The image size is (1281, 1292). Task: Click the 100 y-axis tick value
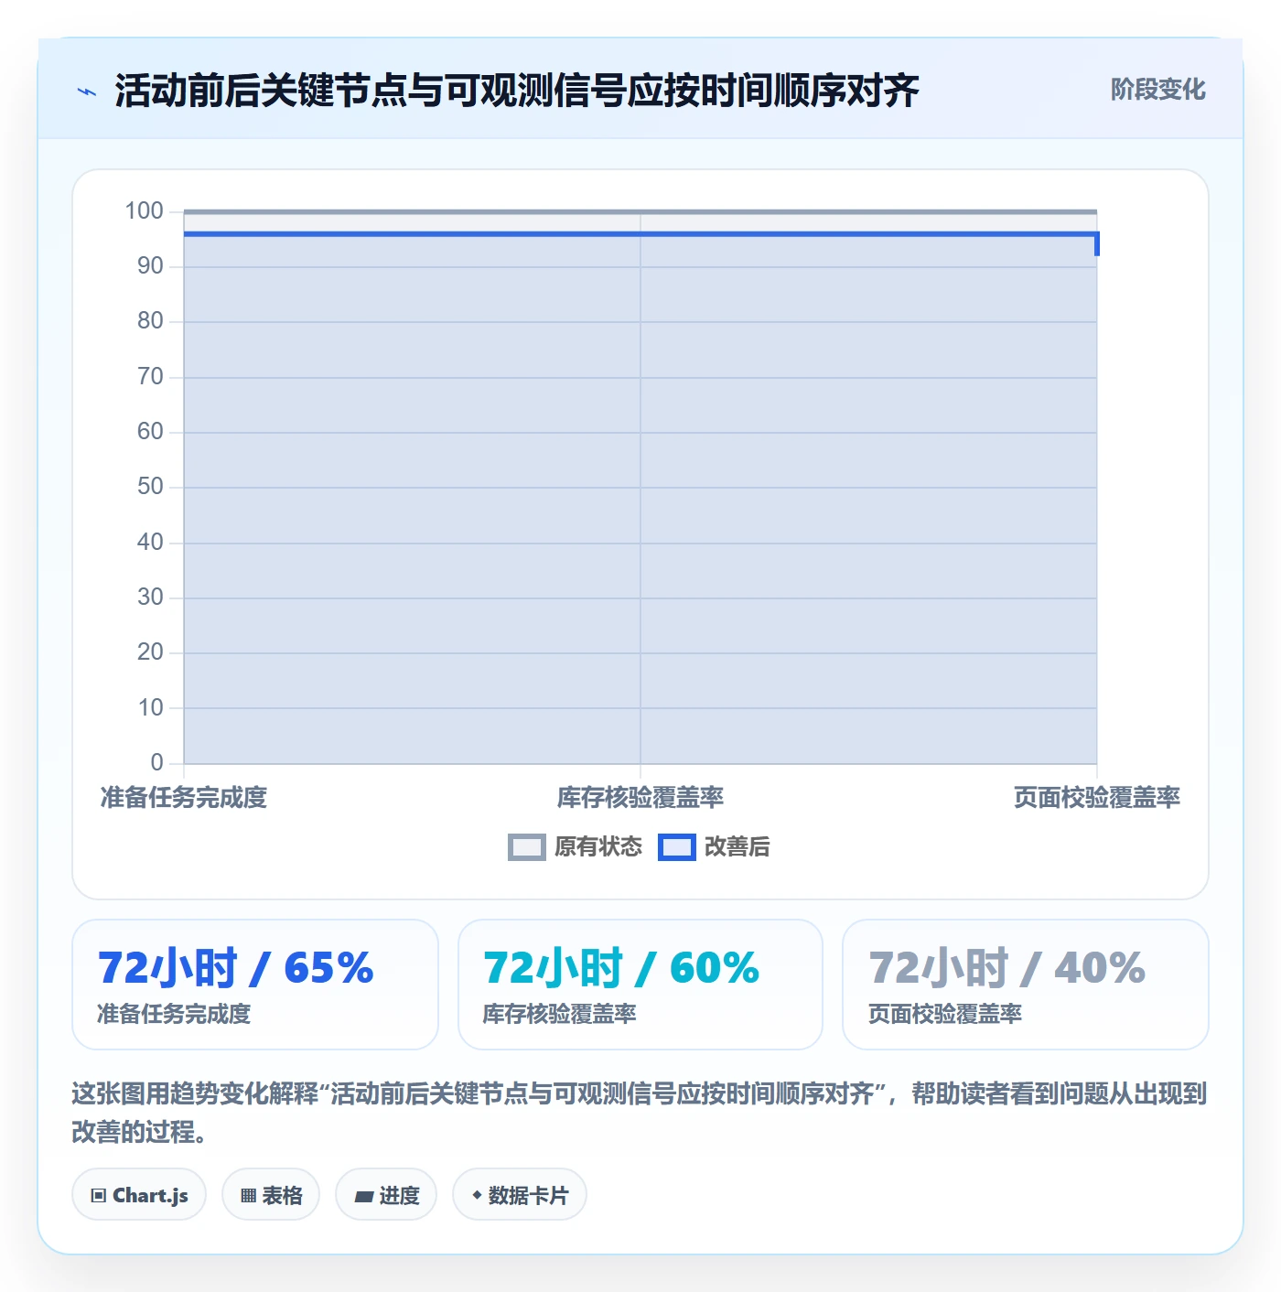click(144, 211)
